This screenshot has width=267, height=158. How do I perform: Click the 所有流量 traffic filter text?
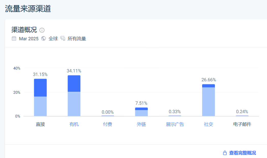[x=77, y=39]
